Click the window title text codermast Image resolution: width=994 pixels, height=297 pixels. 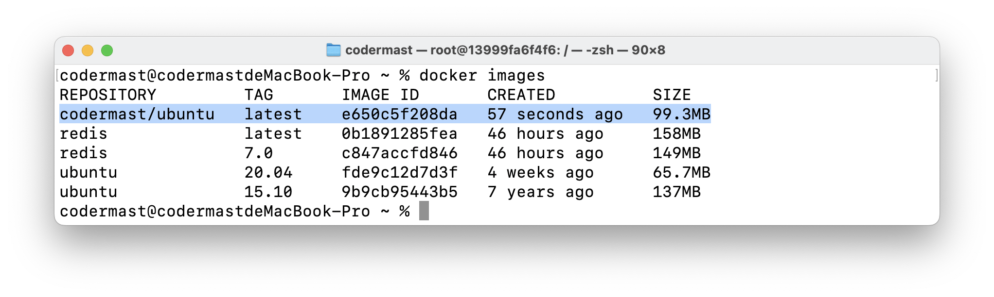click(x=379, y=50)
